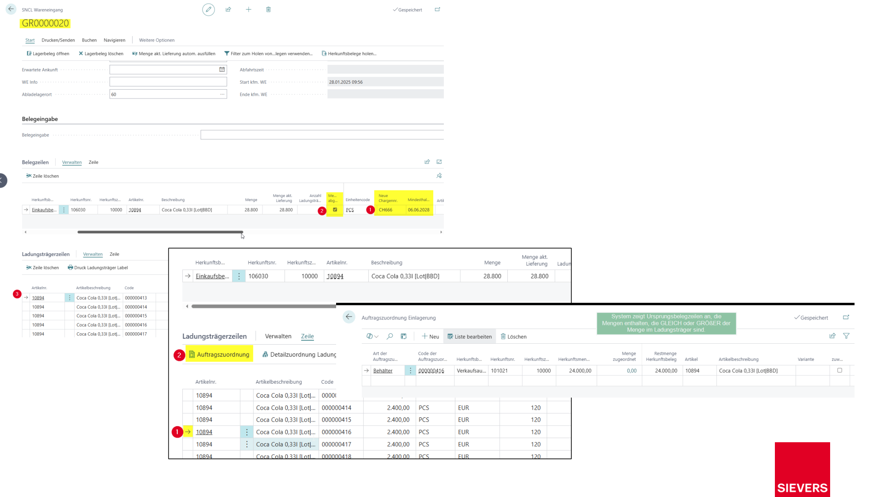Open row menu for zoomed line 000000416
884x497 pixels.
click(x=247, y=432)
